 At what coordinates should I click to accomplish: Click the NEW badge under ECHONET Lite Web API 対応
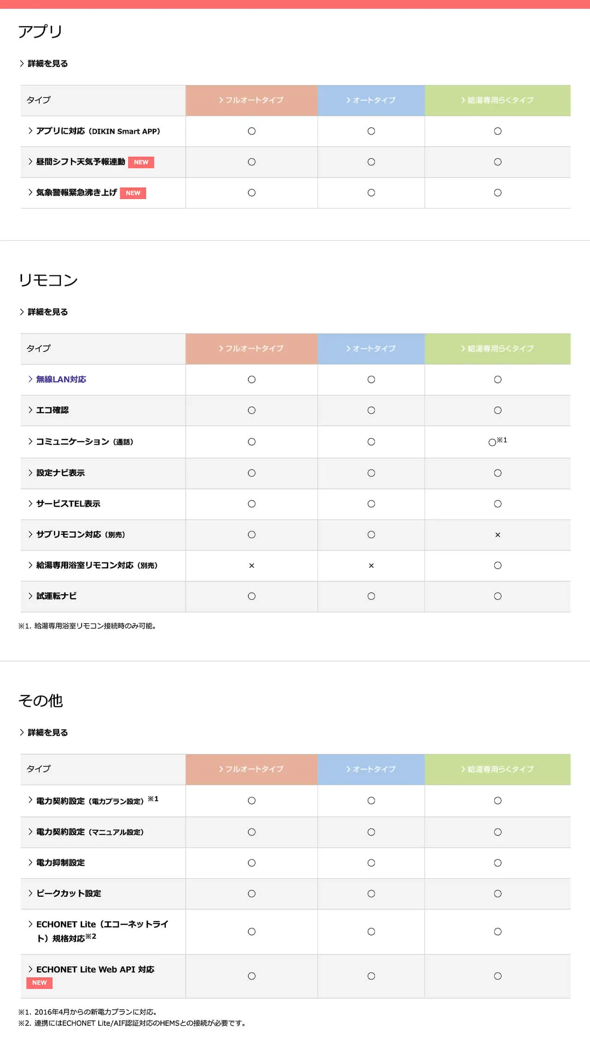click(x=39, y=982)
